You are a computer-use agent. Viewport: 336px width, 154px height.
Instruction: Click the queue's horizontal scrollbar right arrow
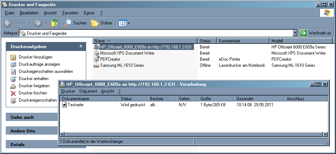325,134
